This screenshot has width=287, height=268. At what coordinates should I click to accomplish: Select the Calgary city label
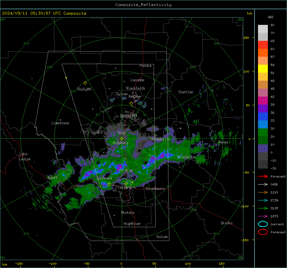(124, 187)
